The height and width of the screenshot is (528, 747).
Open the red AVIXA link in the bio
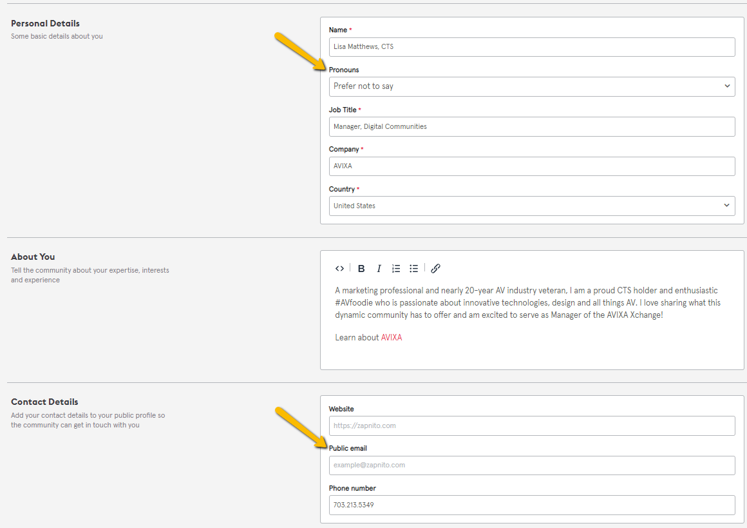tap(391, 337)
